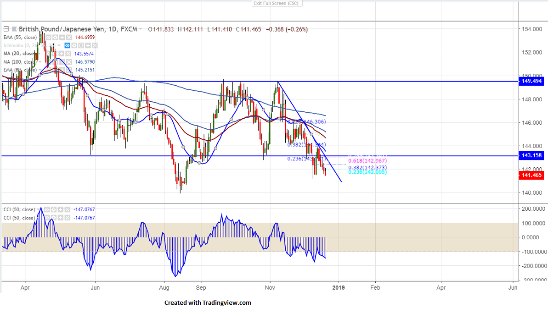The width and height of the screenshot is (548, 313).
Task: Remove MA (20, close) using its X icon
Action: (x=68, y=54)
